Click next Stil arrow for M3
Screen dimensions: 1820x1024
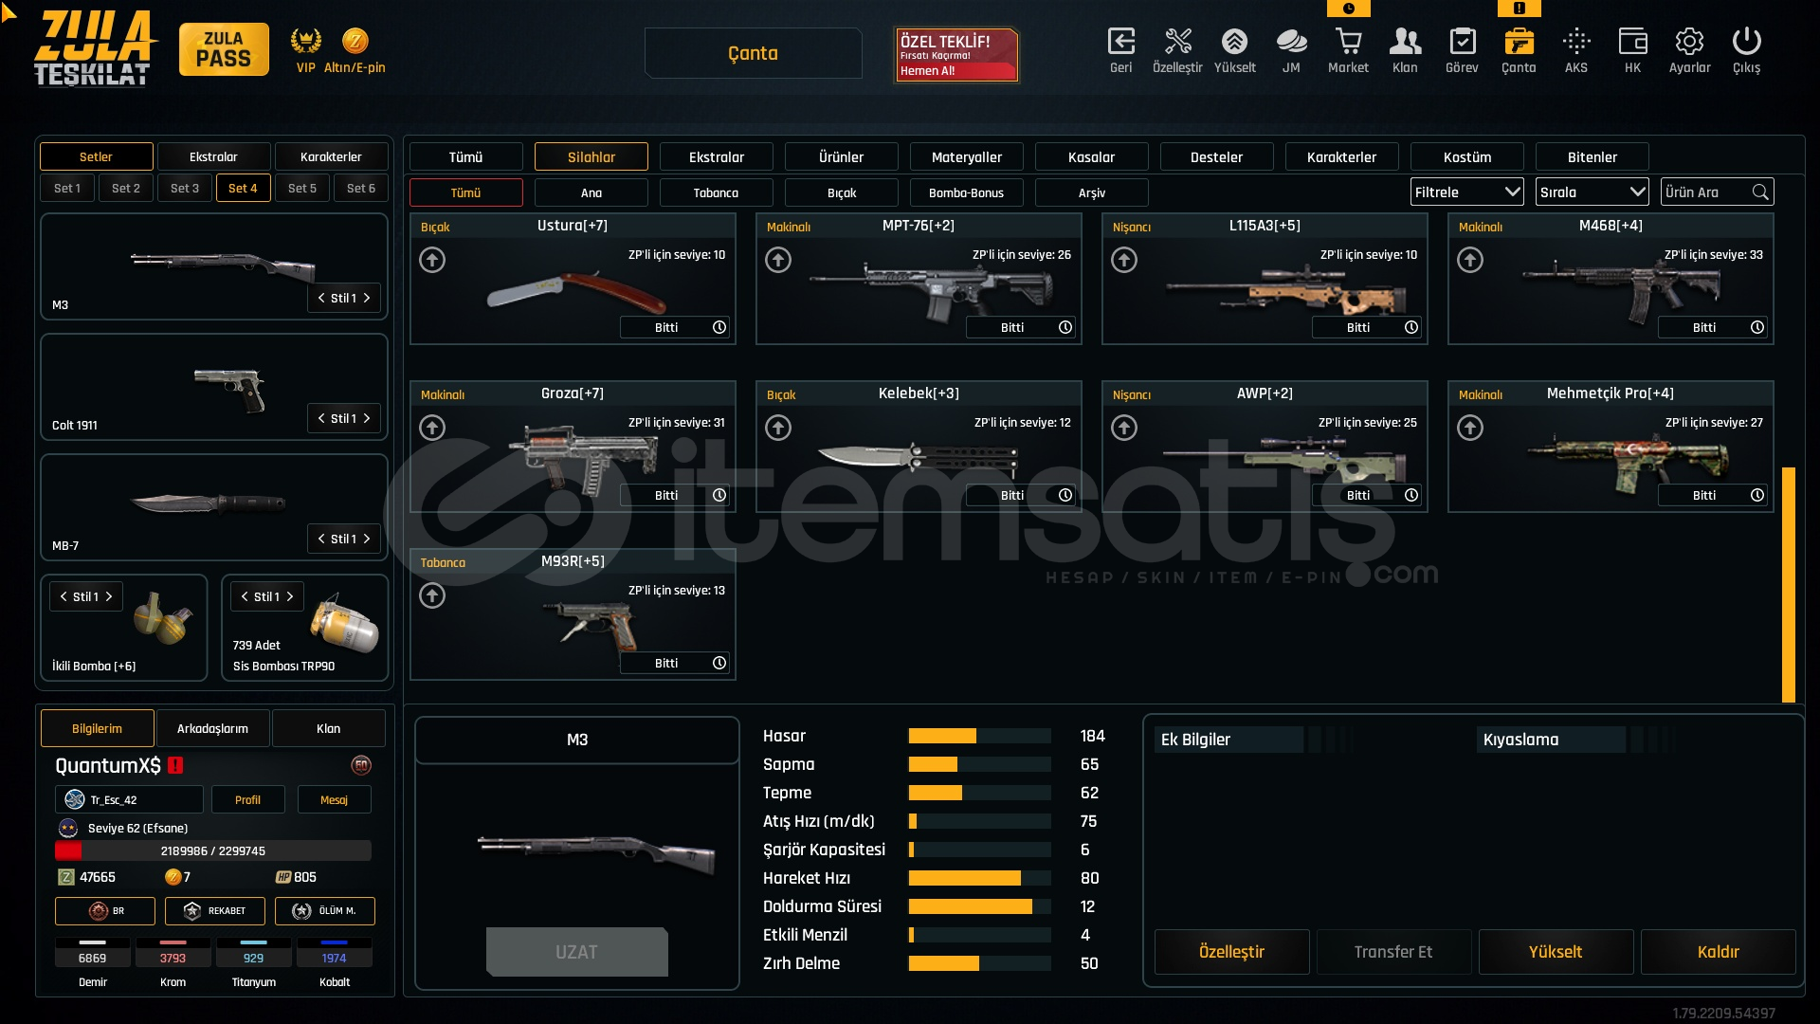[367, 298]
